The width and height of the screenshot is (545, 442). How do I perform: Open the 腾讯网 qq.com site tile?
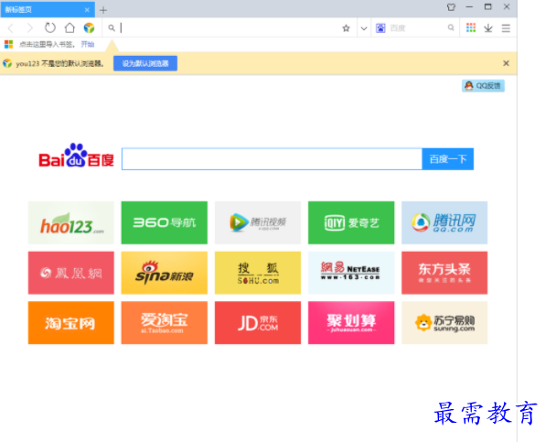(x=444, y=222)
